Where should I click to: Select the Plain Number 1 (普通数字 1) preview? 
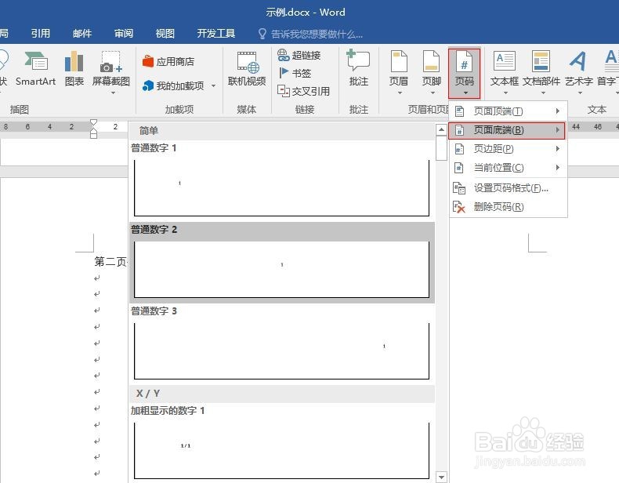point(281,187)
